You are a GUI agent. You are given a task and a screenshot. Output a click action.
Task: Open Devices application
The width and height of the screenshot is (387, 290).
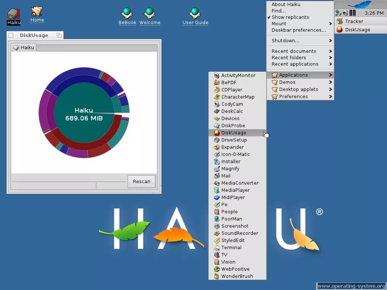pyautogui.click(x=237, y=118)
